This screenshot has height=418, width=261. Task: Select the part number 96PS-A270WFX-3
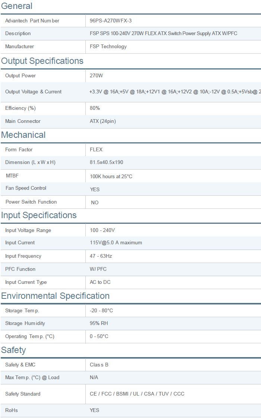pyautogui.click(x=111, y=21)
